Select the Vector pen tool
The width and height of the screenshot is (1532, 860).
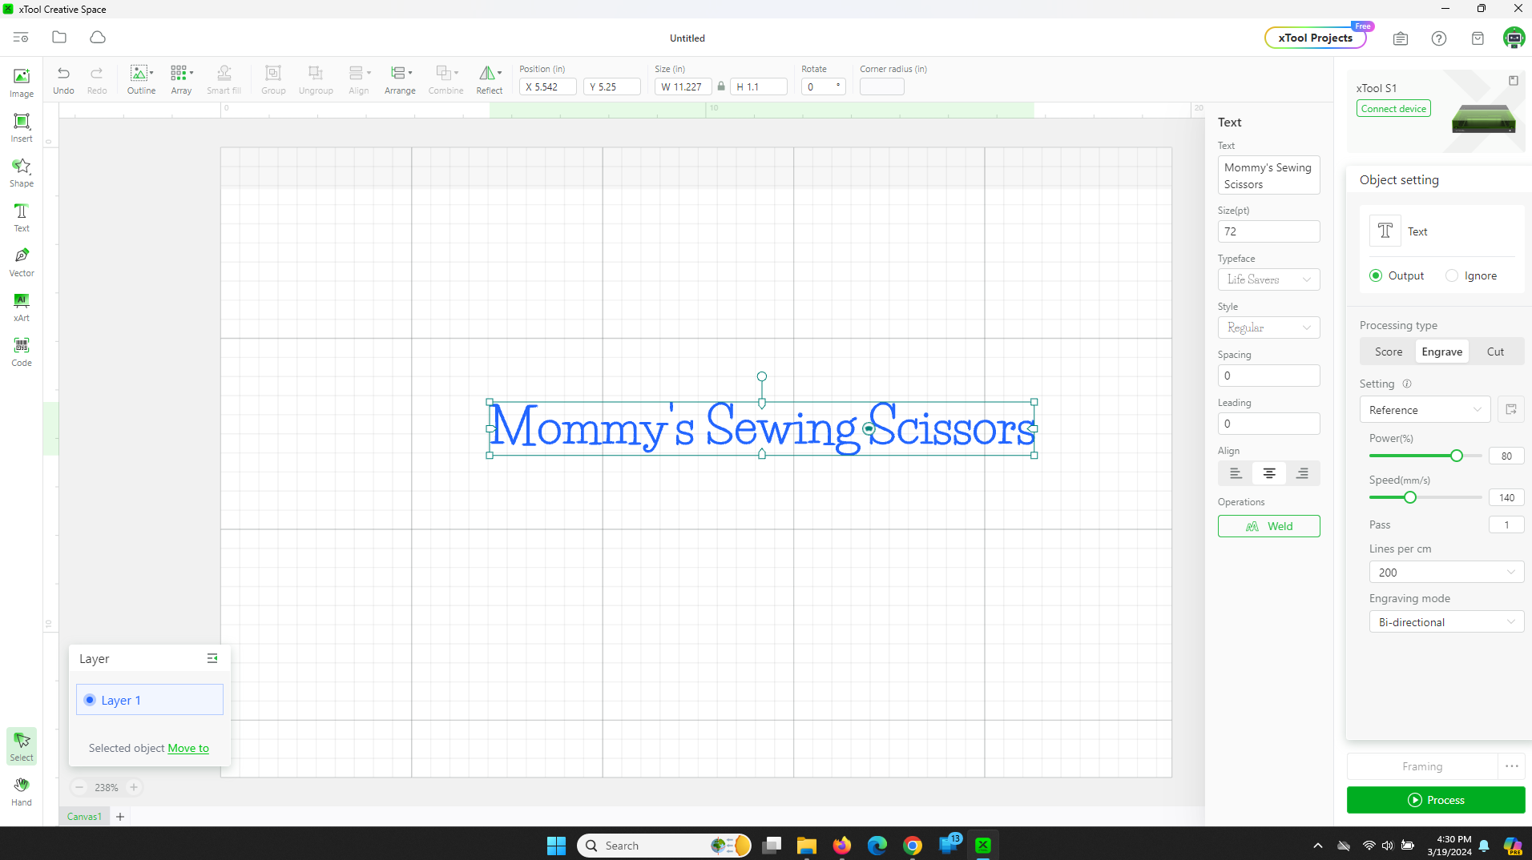pos(22,262)
